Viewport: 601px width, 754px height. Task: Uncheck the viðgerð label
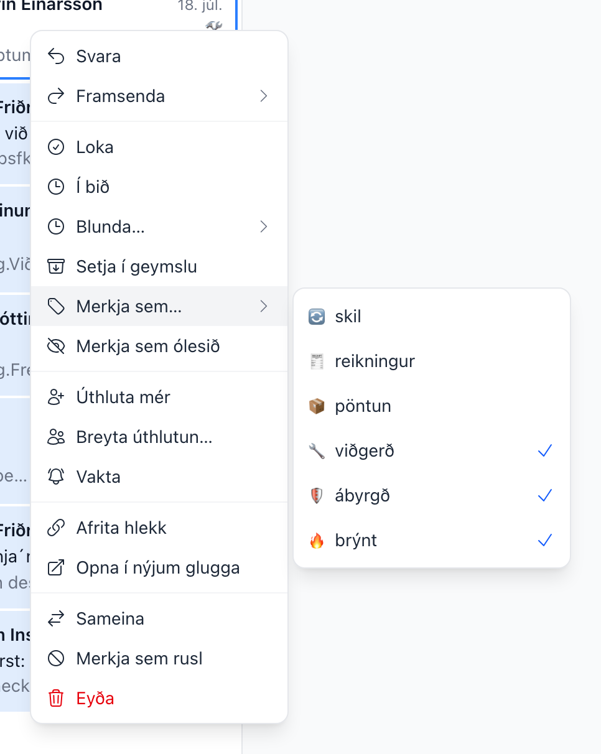click(432, 451)
